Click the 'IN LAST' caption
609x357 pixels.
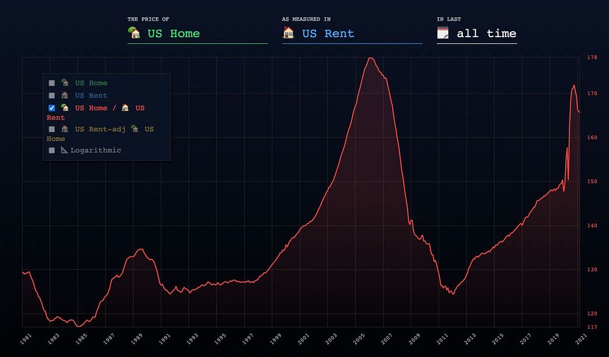click(x=449, y=19)
